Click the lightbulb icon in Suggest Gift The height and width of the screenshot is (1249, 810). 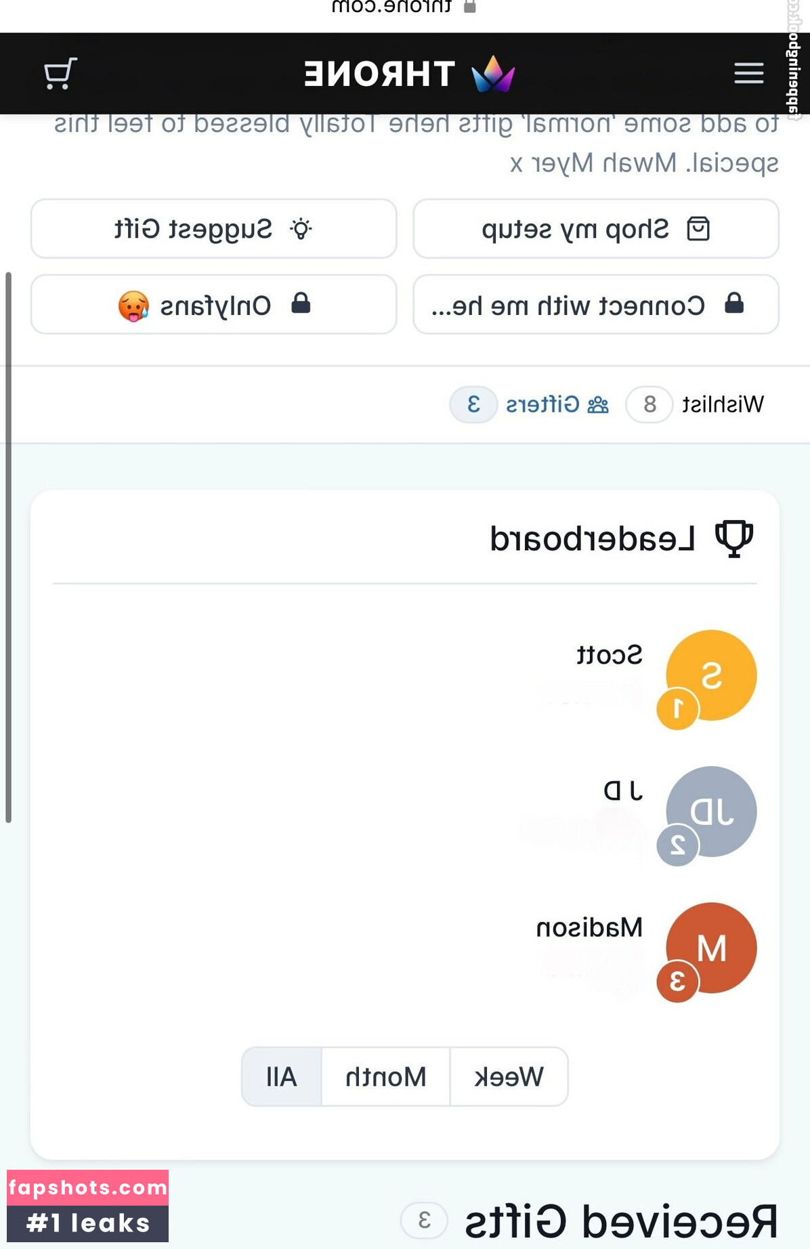coord(301,229)
